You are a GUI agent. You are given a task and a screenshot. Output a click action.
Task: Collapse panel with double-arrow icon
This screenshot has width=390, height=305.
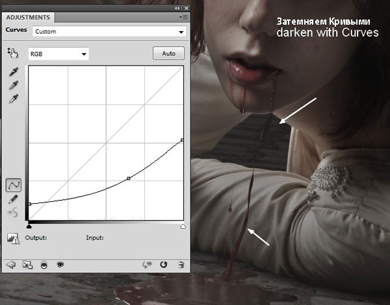tap(177, 8)
